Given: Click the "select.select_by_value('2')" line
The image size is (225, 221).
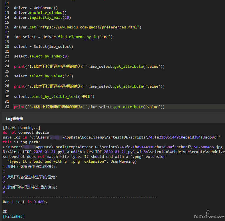Looking at the screenshot, I should coord(43,76).
